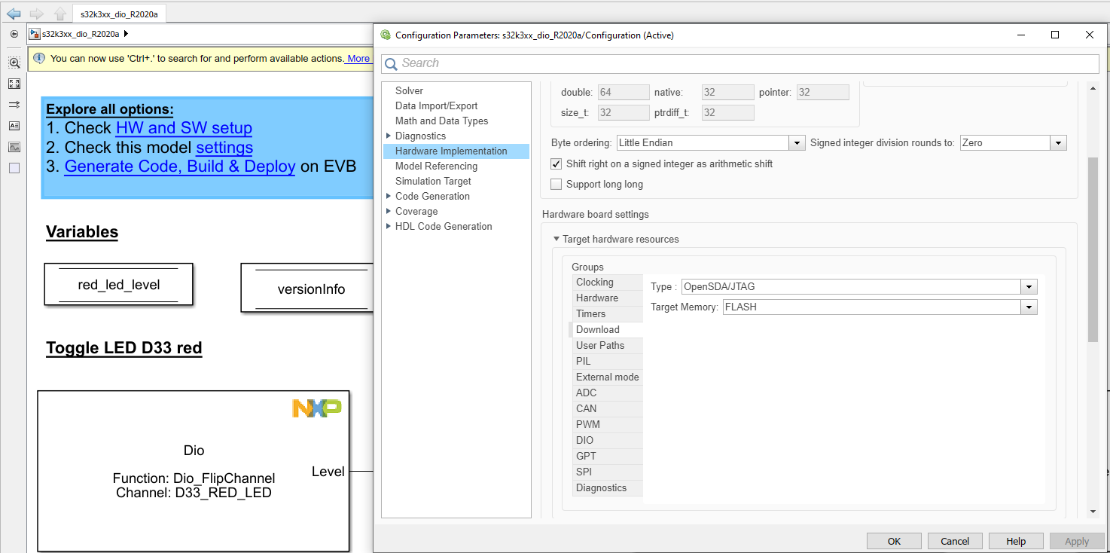
Task: Collapse the Target hardware resources section
Action: (556, 239)
